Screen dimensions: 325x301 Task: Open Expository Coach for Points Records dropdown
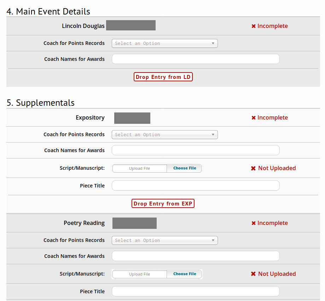[164, 135]
